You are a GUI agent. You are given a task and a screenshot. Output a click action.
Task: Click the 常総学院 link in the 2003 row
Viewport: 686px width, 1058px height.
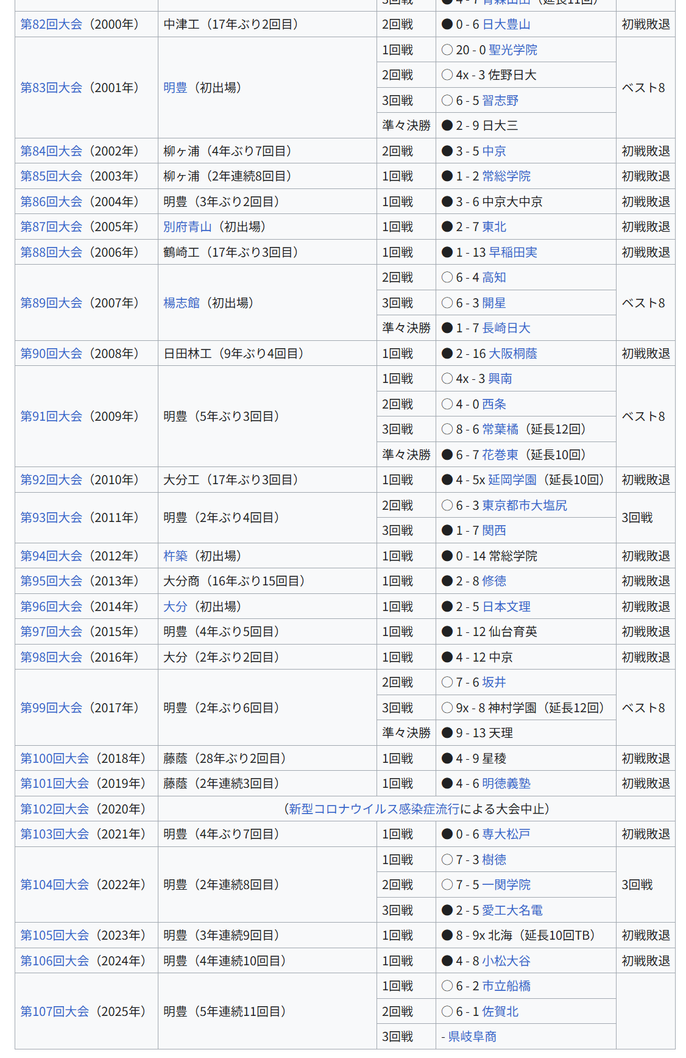[506, 176]
